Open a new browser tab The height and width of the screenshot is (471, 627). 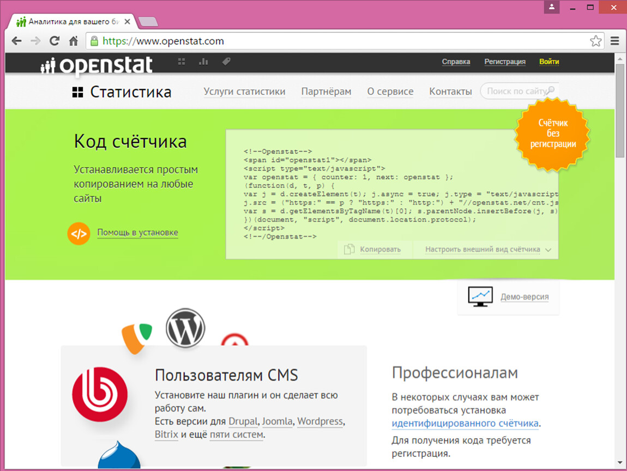click(148, 22)
